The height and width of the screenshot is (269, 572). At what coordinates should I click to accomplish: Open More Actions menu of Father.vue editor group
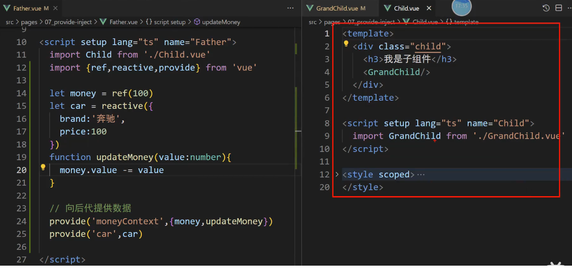coord(290,8)
